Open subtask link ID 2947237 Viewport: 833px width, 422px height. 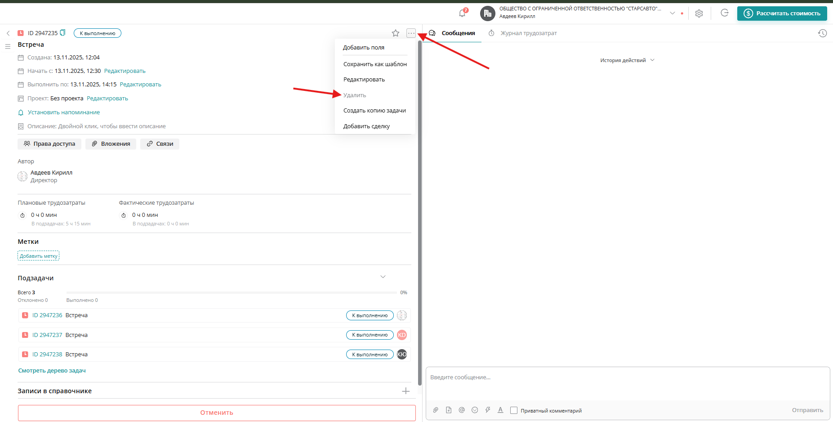coord(47,335)
